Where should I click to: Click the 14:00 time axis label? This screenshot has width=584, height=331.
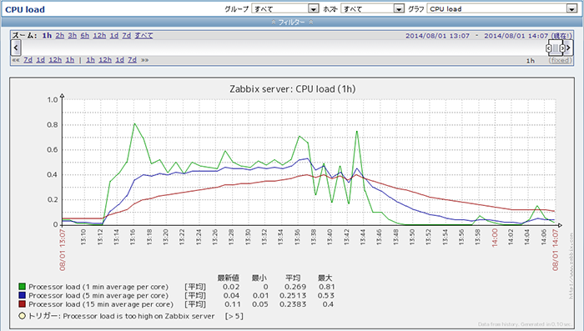point(495,238)
